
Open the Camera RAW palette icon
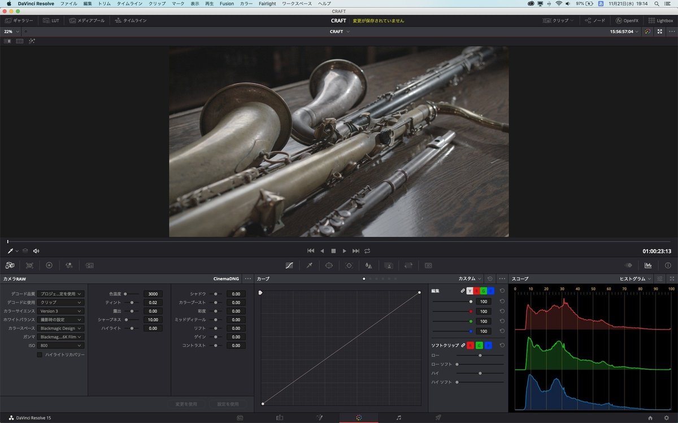[10, 265]
